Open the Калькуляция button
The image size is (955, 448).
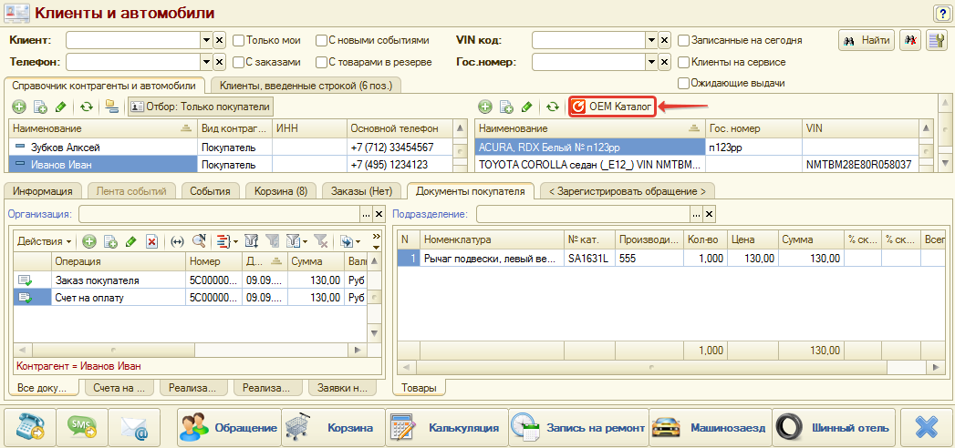[446, 427]
